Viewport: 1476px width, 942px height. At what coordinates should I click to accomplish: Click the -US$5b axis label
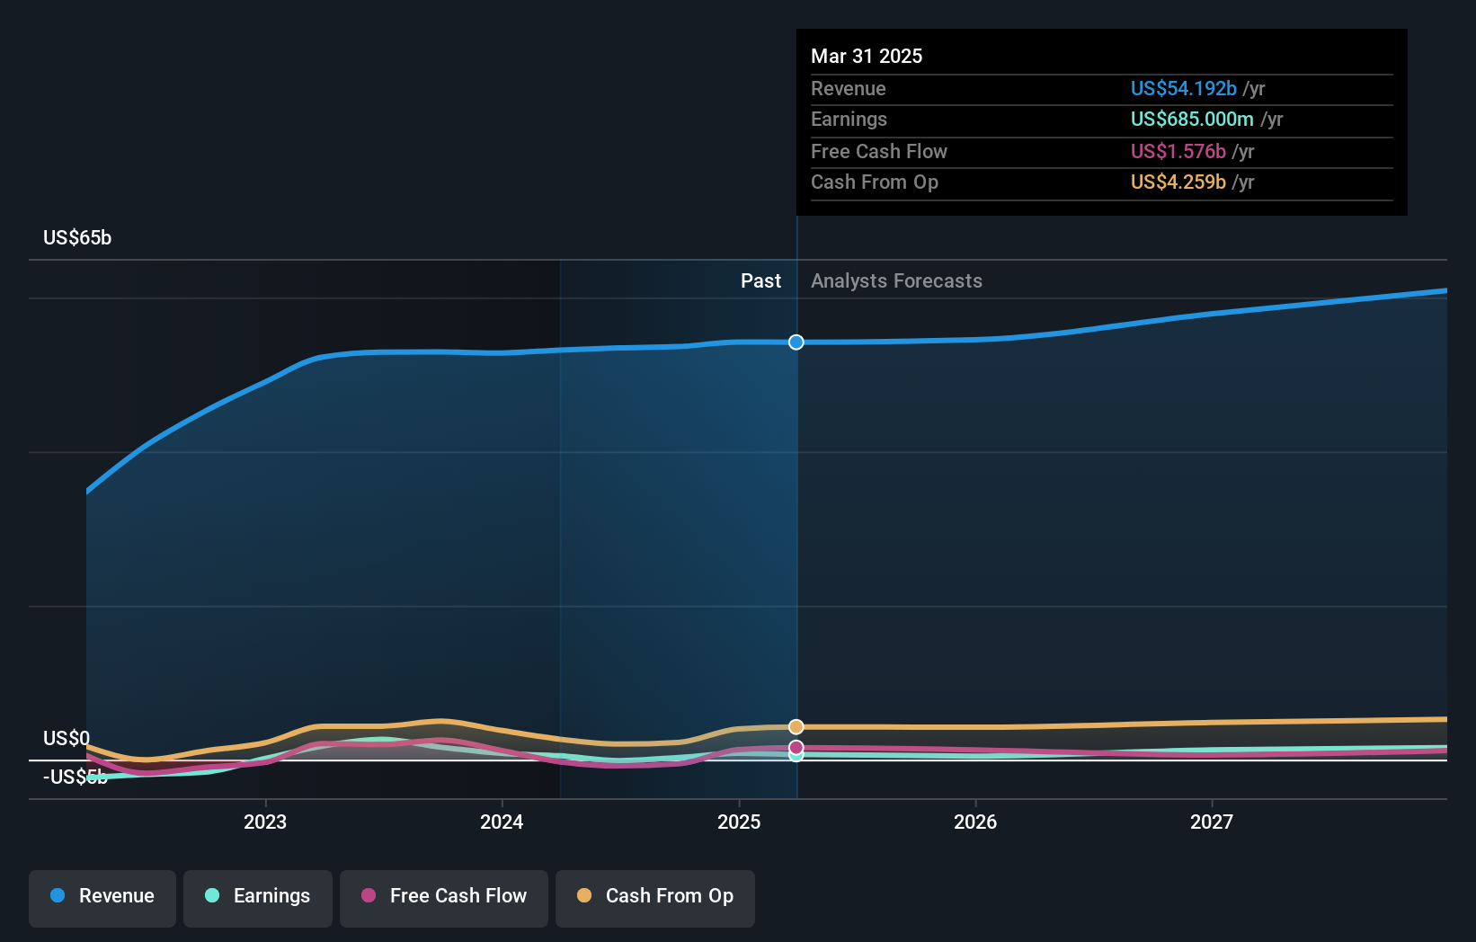[76, 777]
